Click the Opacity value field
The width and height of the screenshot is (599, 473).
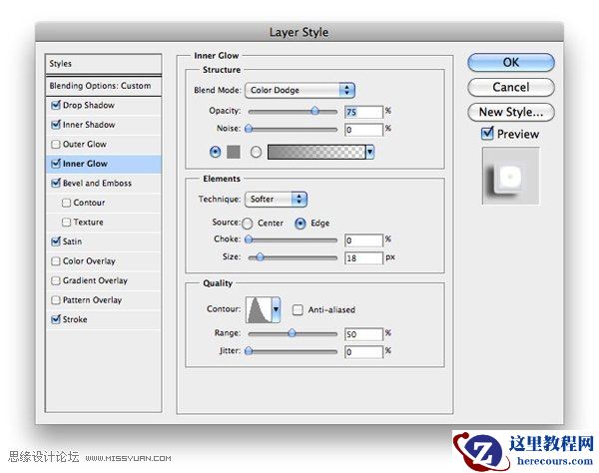pyautogui.click(x=363, y=112)
